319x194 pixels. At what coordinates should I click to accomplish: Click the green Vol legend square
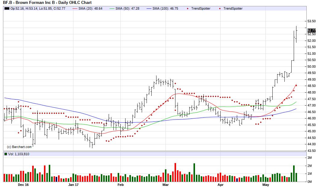(6, 154)
